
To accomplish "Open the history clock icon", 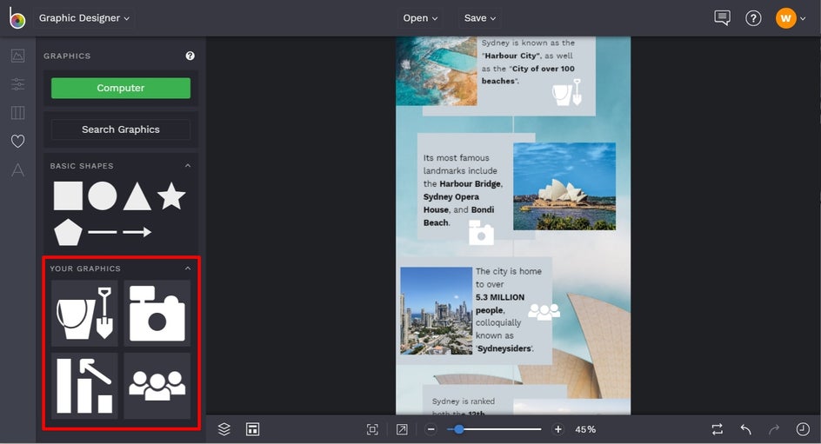I will tap(803, 429).
